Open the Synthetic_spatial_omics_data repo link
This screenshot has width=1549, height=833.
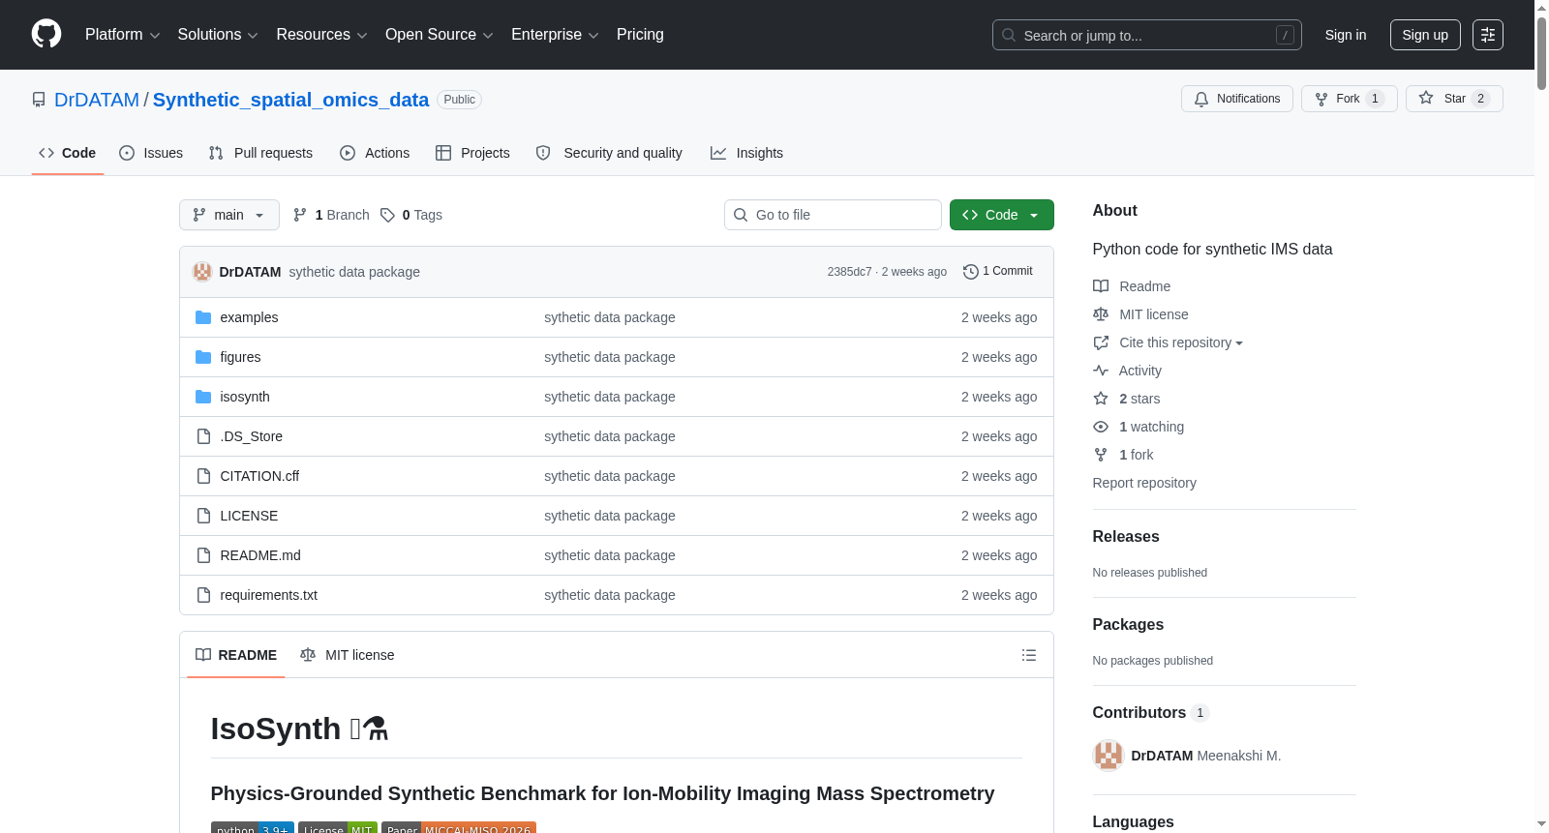[290, 100]
